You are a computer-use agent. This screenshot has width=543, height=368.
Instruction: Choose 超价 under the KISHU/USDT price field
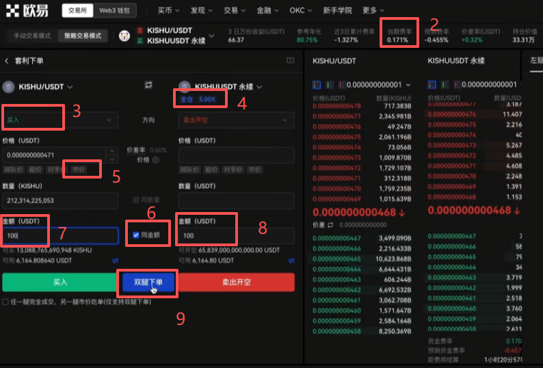35,170
